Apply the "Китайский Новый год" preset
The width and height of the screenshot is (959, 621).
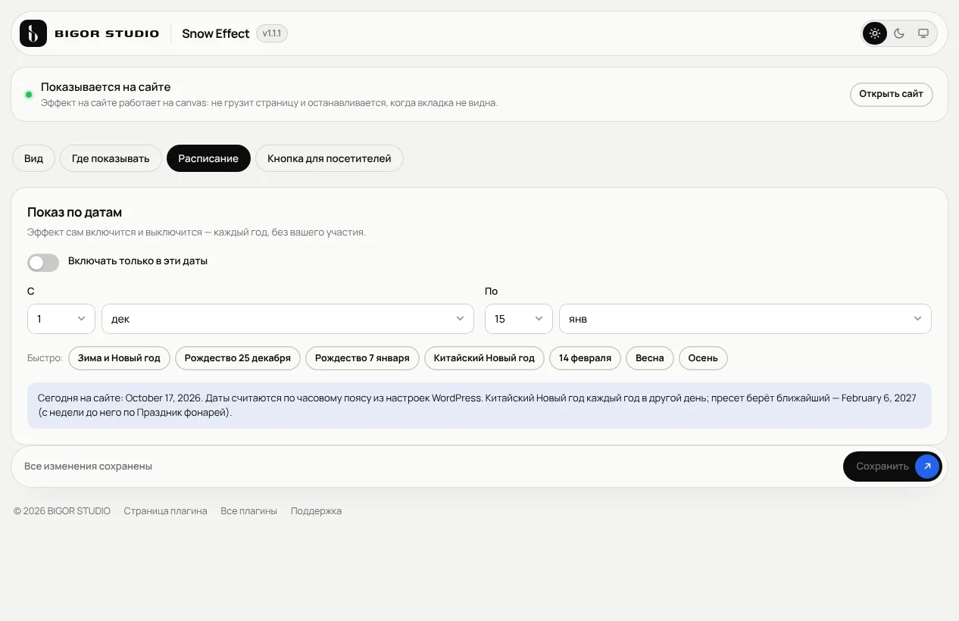pyautogui.click(x=484, y=358)
